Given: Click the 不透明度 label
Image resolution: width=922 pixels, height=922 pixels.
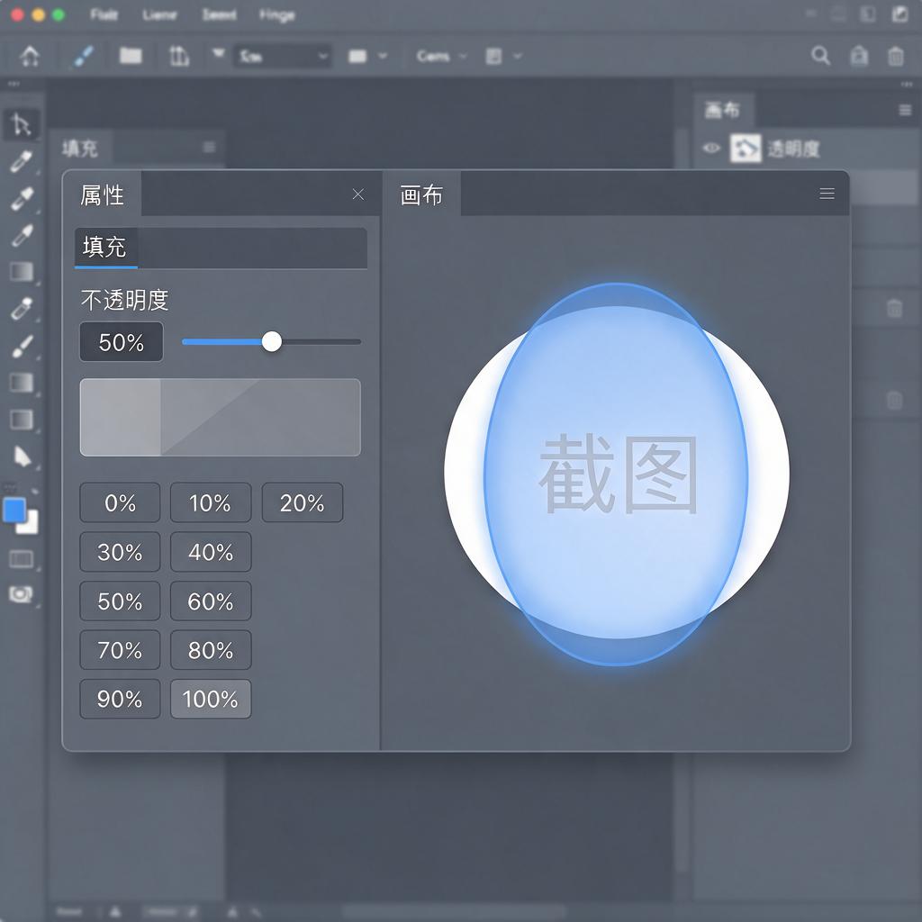Looking at the screenshot, I should (x=124, y=300).
